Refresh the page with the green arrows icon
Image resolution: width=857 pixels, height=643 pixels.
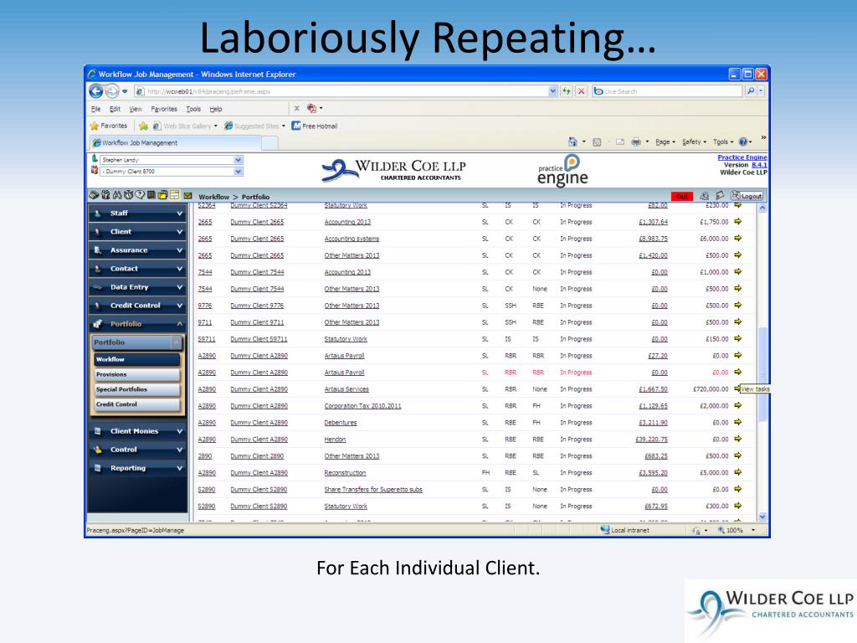click(x=567, y=91)
